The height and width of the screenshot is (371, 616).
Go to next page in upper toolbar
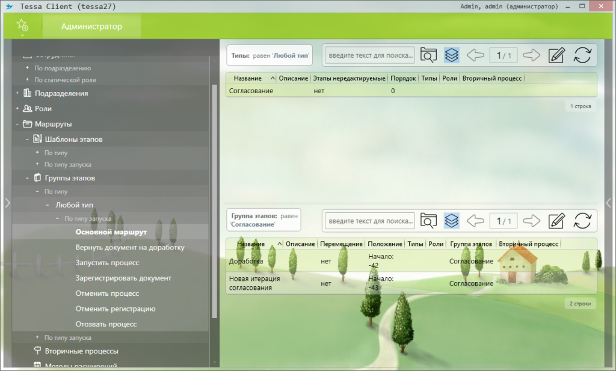pos(531,55)
